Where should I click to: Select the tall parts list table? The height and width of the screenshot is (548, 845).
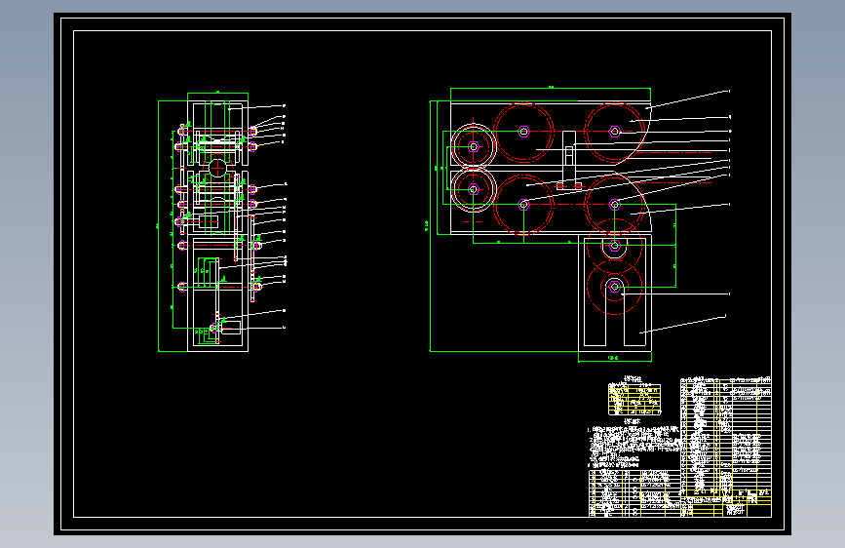726,435
